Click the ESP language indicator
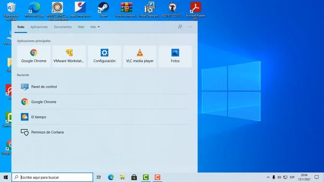 click(292, 177)
